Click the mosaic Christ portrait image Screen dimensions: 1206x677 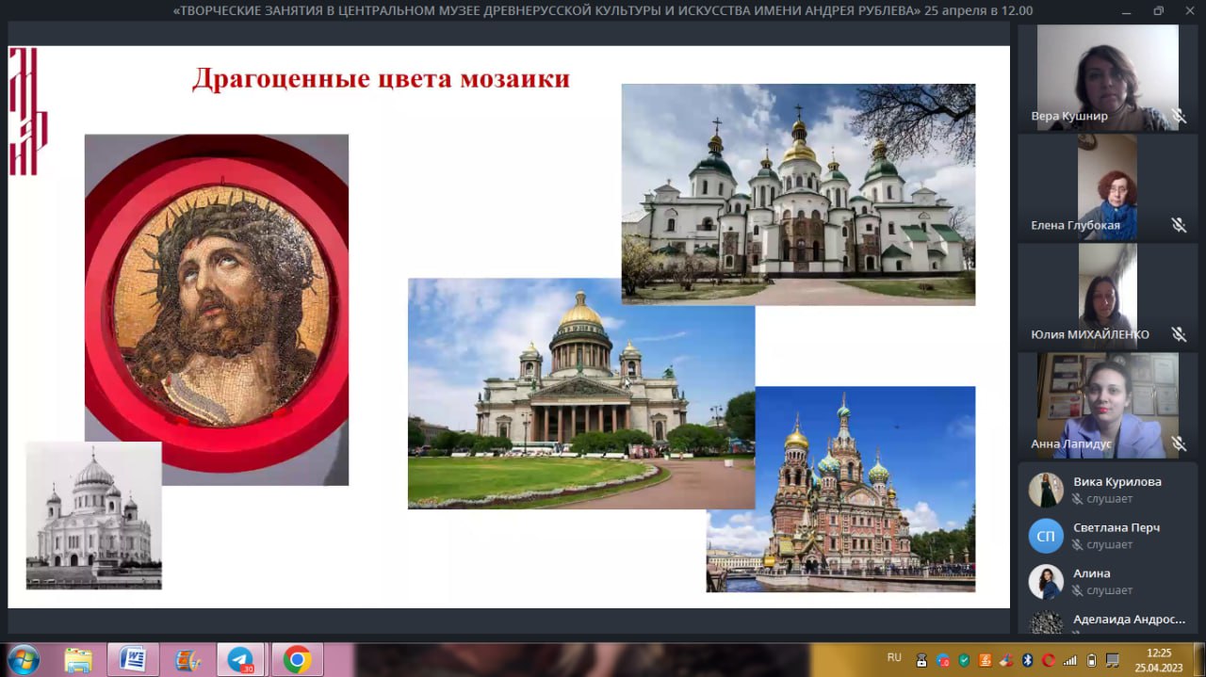(217, 309)
